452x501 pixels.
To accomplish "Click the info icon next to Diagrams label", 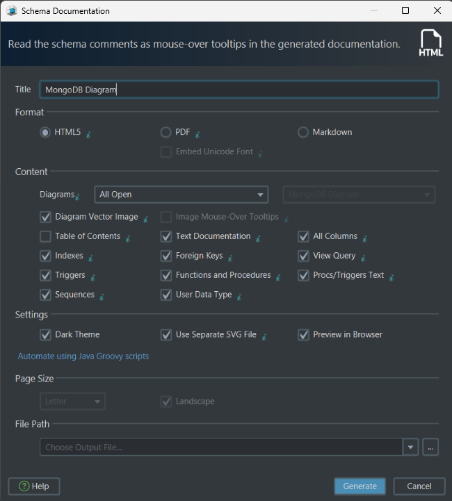I will tap(77, 197).
